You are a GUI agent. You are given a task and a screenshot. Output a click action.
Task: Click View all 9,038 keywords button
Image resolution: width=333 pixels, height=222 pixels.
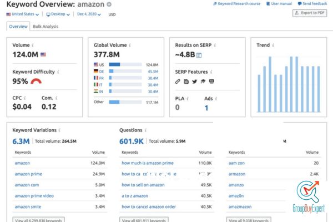click(249, 220)
